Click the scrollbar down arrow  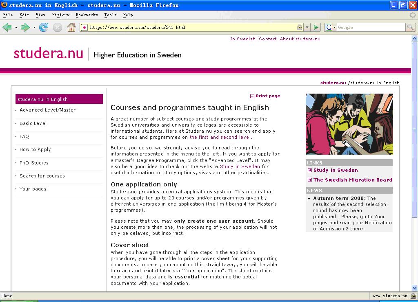[414, 288]
